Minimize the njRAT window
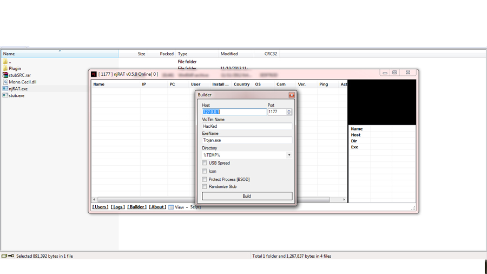Viewport: 487px width, 274px height. coord(385,73)
